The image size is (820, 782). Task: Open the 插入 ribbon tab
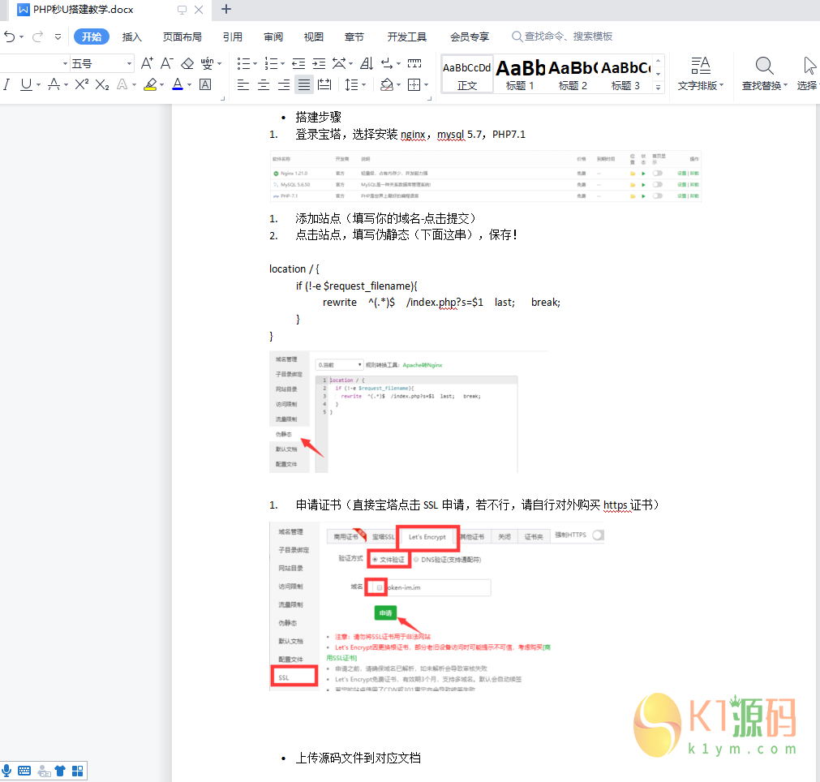click(x=131, y=37)
